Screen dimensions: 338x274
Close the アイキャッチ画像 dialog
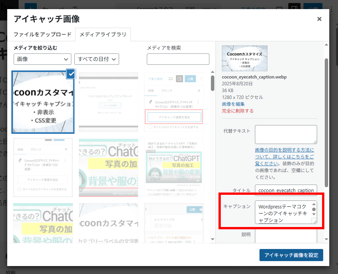pos(319,19)
